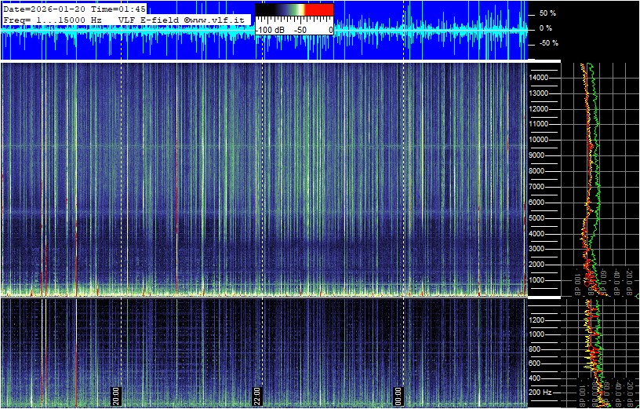This screenshot has height=409, width=640.
Task: Click the Time=01:45 header text
Action: tap(117, 9)
